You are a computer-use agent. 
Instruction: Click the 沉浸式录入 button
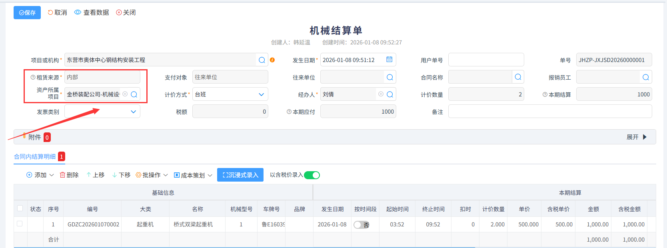[x=240, y=175]
